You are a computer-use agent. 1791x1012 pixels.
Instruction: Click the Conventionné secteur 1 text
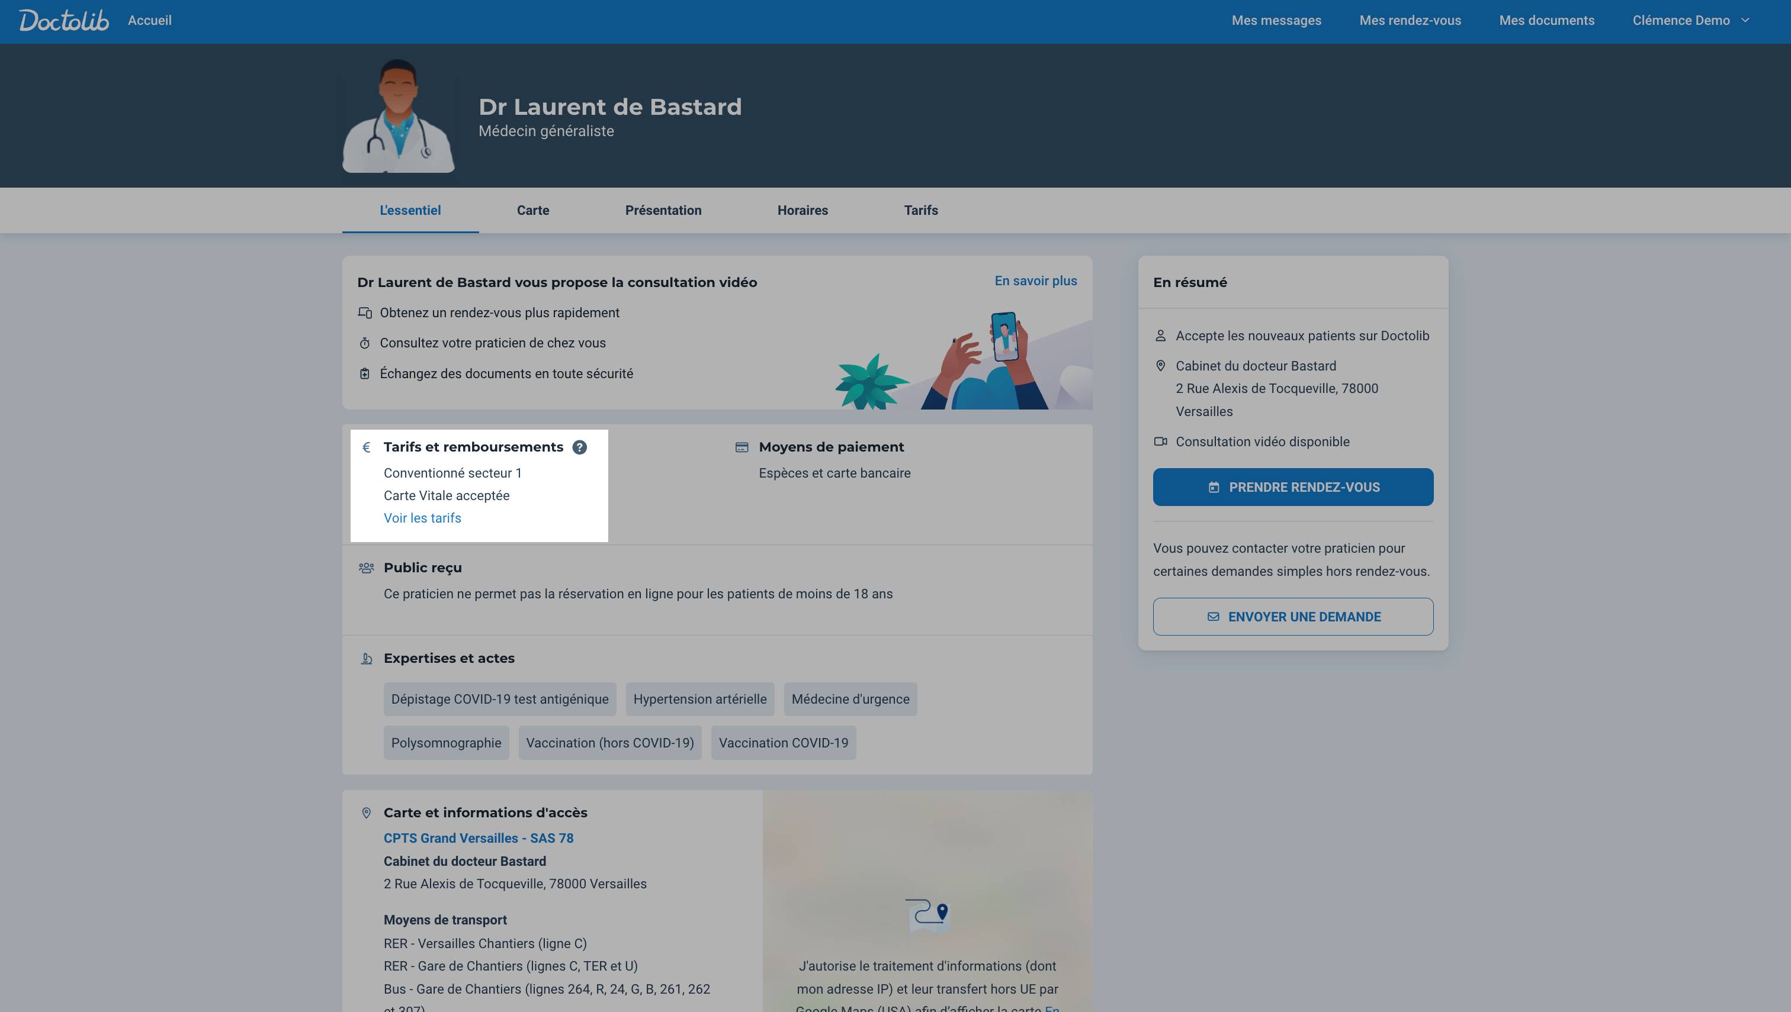pyautogui.click(x=453, y=473)
